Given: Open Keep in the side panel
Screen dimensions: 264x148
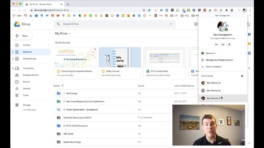Looking at the screenshot, I should pos(249,44).
